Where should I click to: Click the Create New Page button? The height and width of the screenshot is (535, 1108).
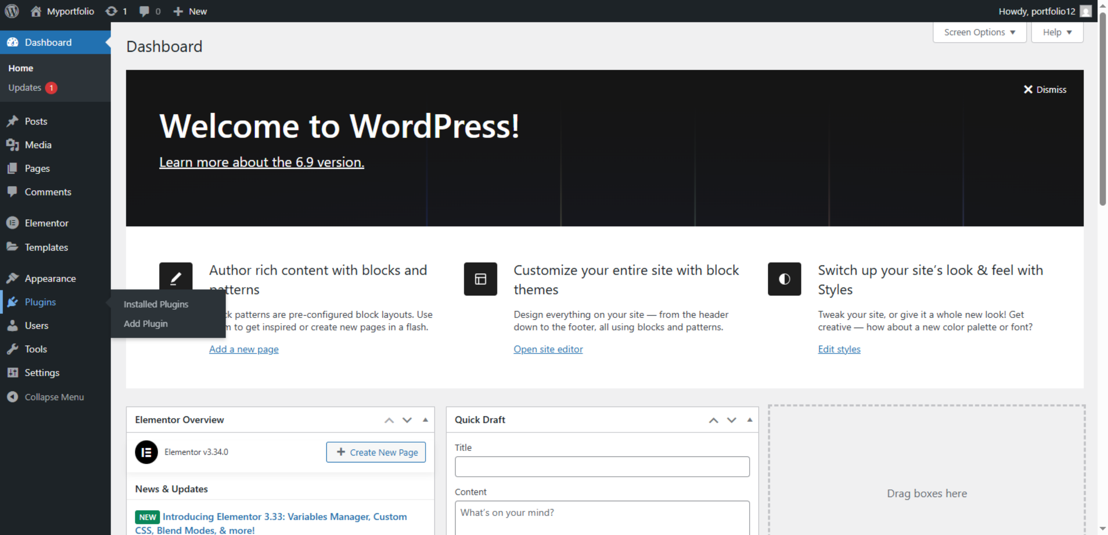(376, 452)
